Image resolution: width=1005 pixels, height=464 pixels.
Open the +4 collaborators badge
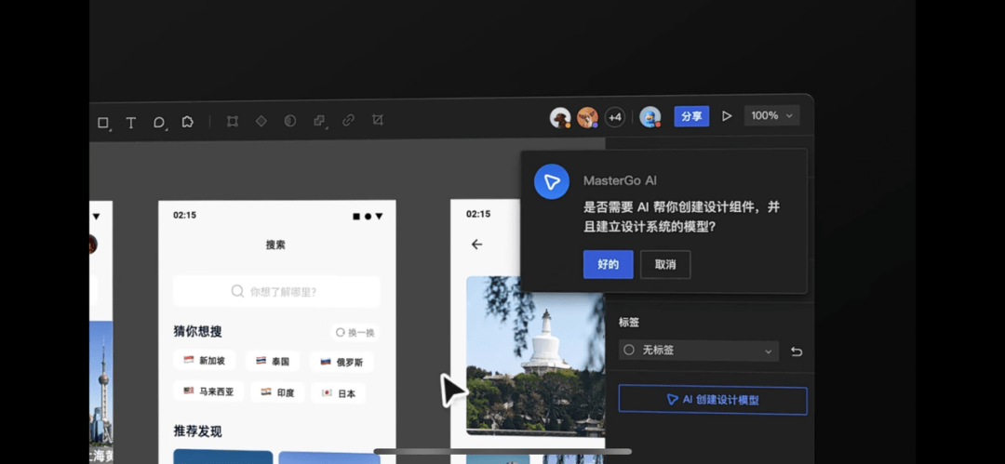coord(615,117)
